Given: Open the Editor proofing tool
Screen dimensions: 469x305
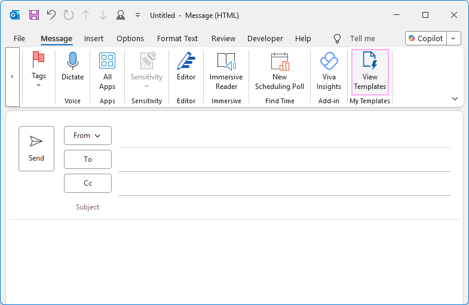Looking at the screenshot, I should (x=186, y=66).
